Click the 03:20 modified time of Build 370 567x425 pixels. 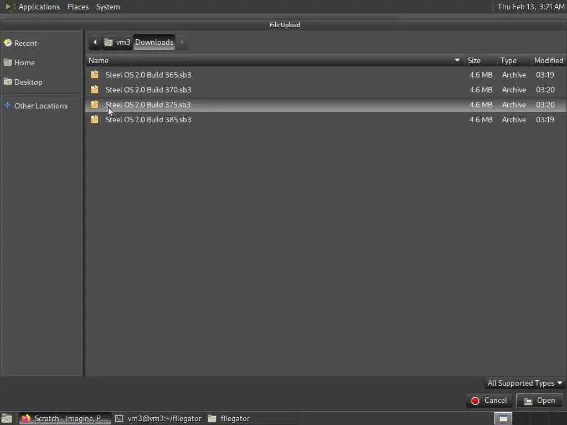(x=545, y=90)
